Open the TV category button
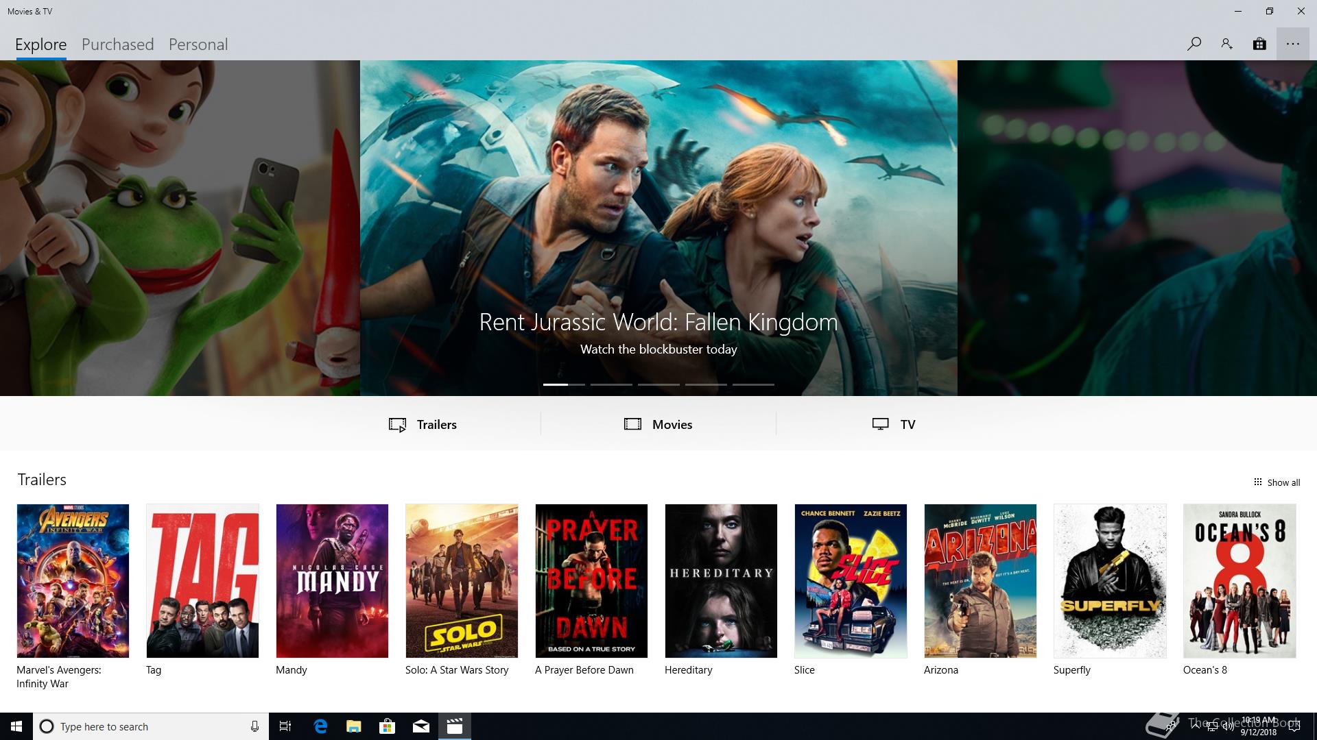 pos(894,424)
